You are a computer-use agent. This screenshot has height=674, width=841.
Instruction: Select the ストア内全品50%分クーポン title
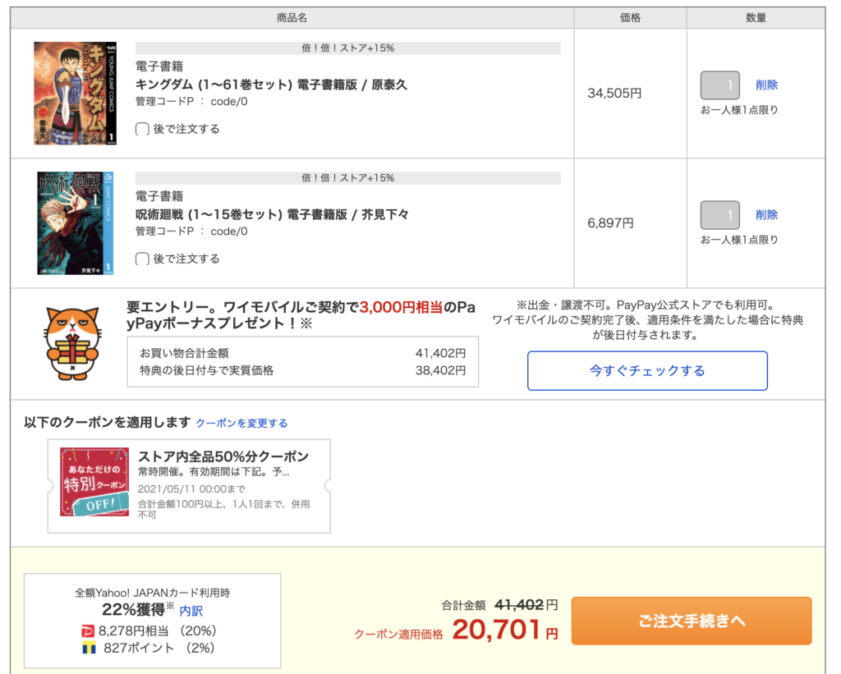click(x=223, y=456)
